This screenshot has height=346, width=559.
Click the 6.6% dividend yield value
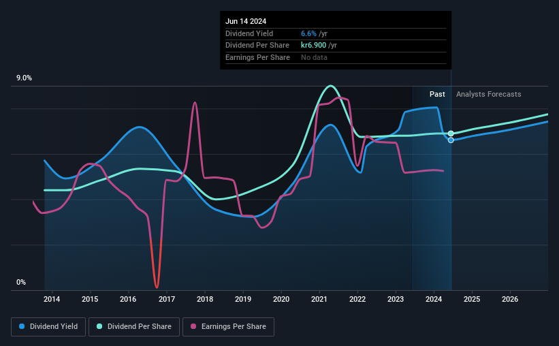tap(308, 33)
